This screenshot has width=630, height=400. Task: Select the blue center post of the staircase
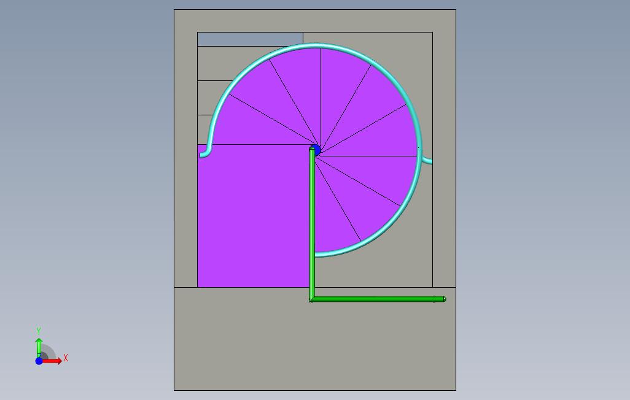(317, 150)
